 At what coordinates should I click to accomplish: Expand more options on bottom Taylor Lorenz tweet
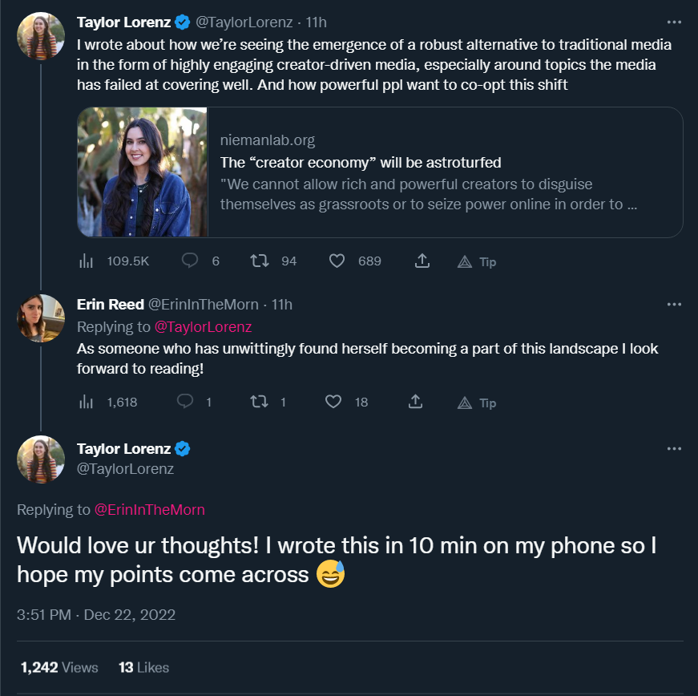[674, 449]
